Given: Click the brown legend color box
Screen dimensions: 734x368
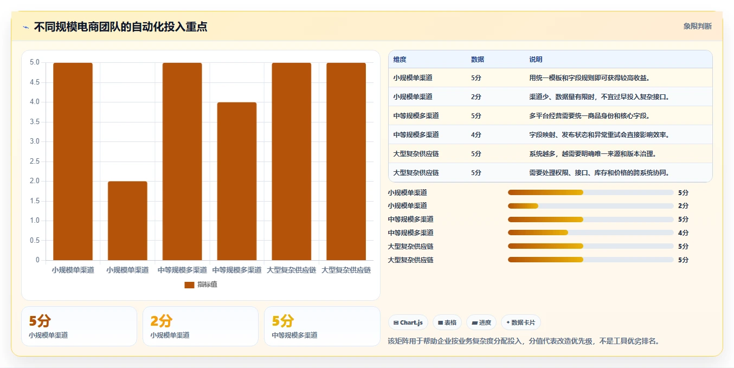Looking at the screenshot, I should [189, 285].
